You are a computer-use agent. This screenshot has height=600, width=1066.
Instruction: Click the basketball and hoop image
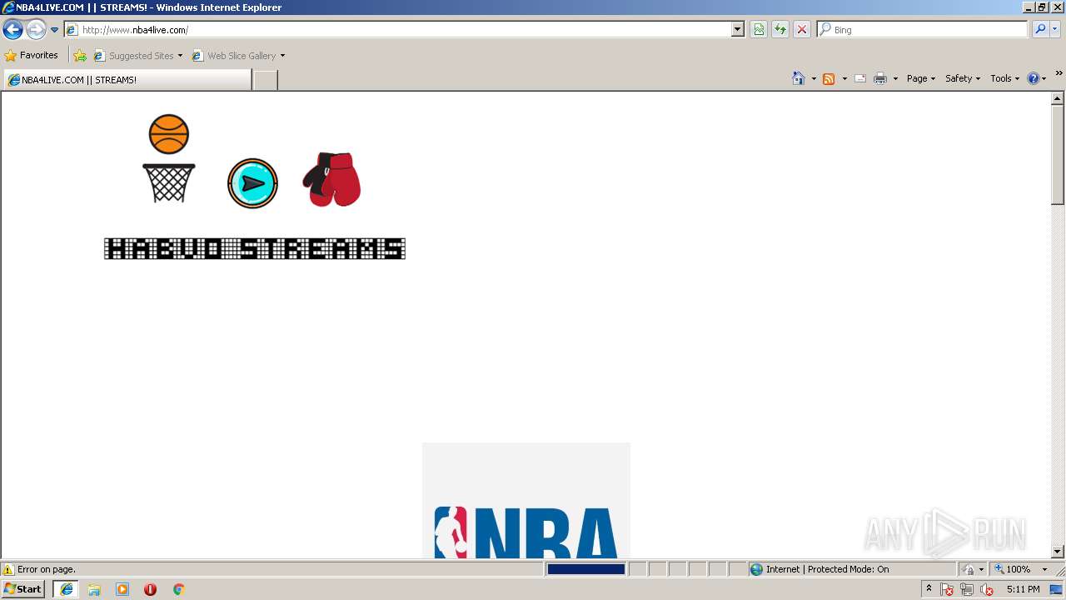[169, 158]
